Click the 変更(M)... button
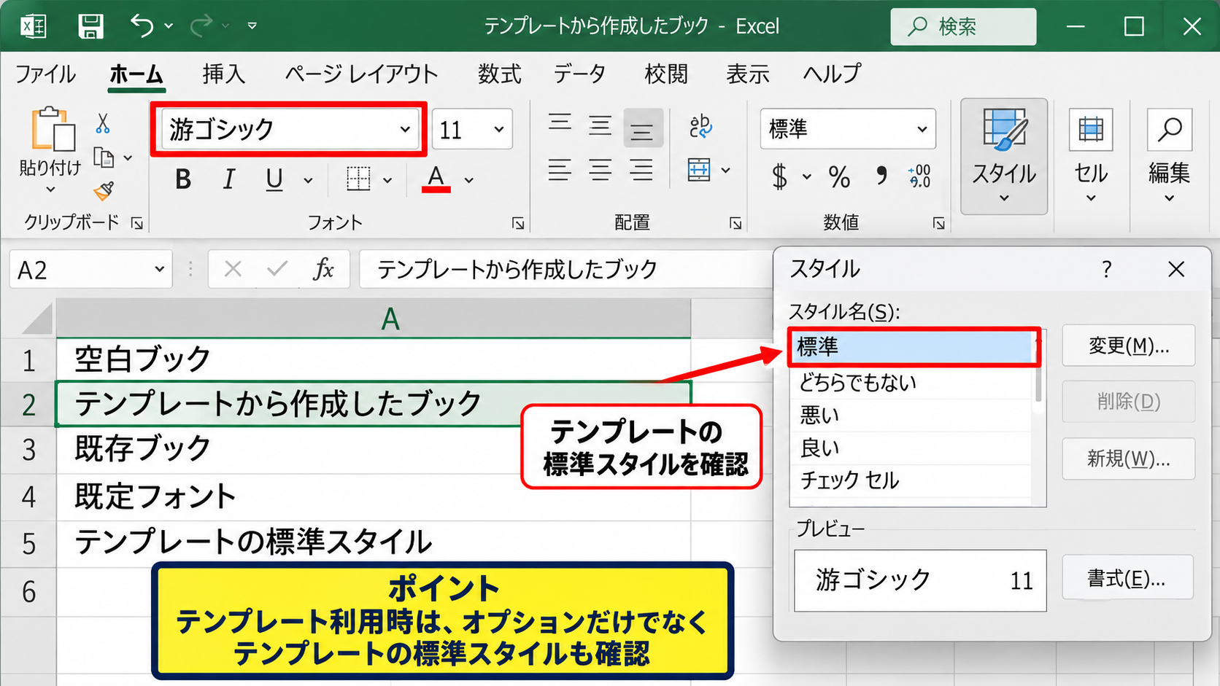This screenshot has width=1220, height=686. pos(1128,346)
